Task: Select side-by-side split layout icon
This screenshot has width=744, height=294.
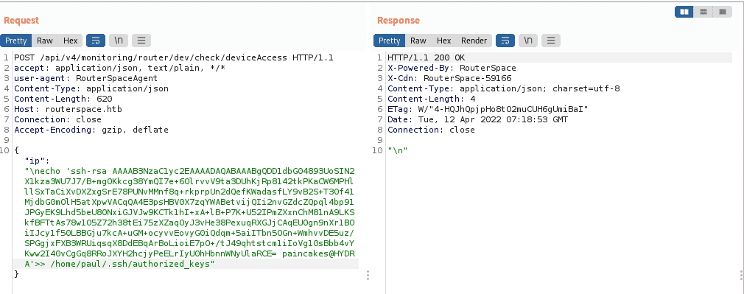Action: click(x=684, y=12)
